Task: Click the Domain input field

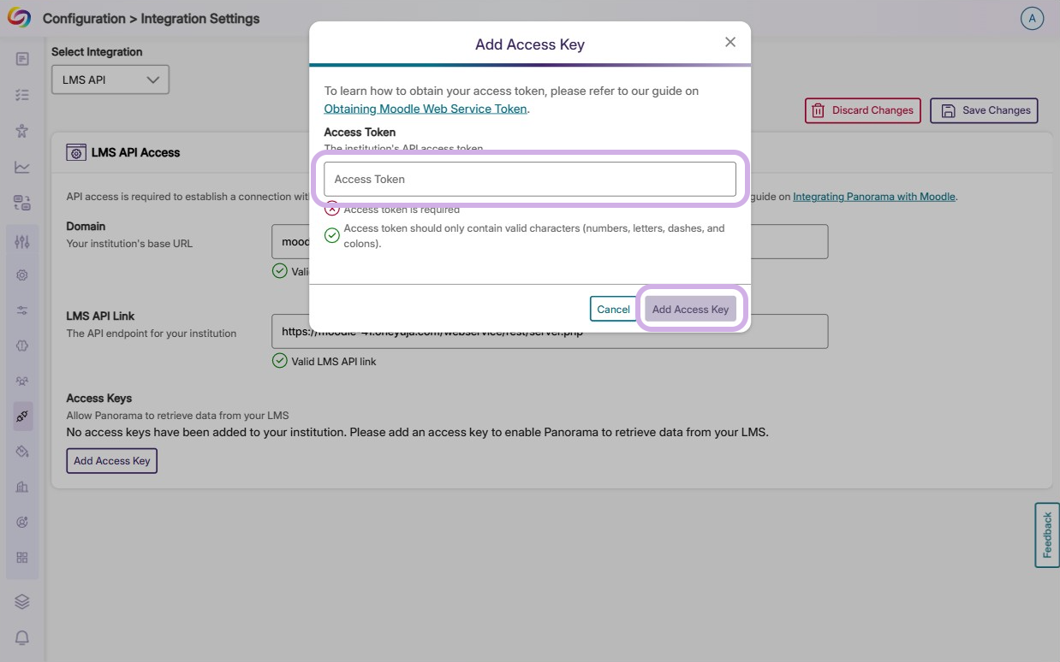Action: click(550, 241)
